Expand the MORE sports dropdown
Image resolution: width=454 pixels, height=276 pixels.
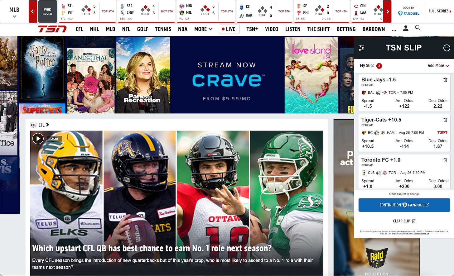(203, 29)
